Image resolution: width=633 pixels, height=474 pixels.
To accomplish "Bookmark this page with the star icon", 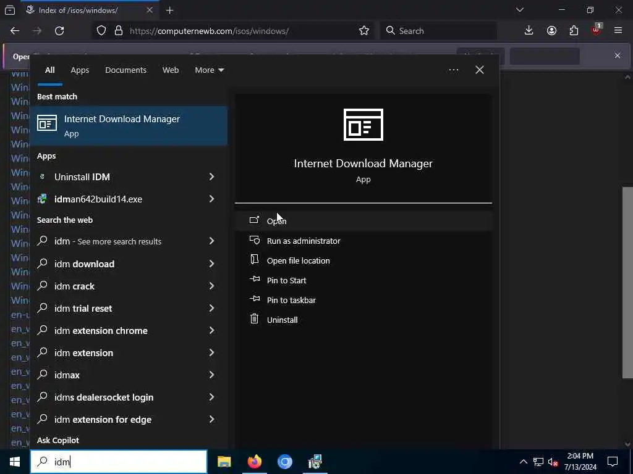I will pyautogui.click(x=364, y=31).
